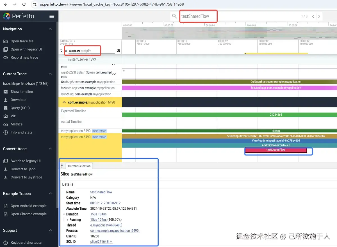The height and width of the screenshot is (247, 337).
Task: Go to previous search result
Action: [313, 16]
